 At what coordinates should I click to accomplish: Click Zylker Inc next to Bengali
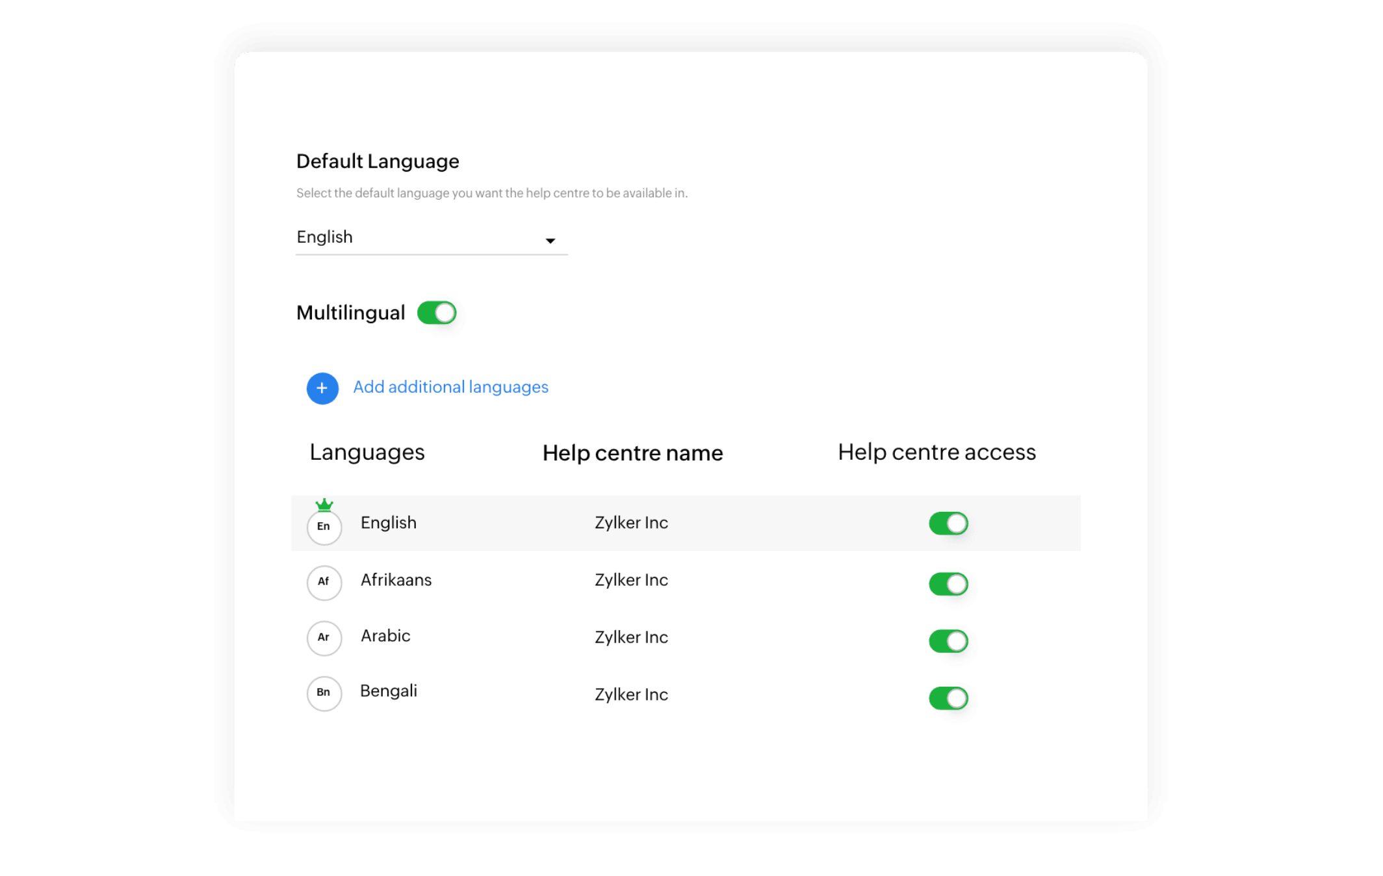[x=631, y=694]
